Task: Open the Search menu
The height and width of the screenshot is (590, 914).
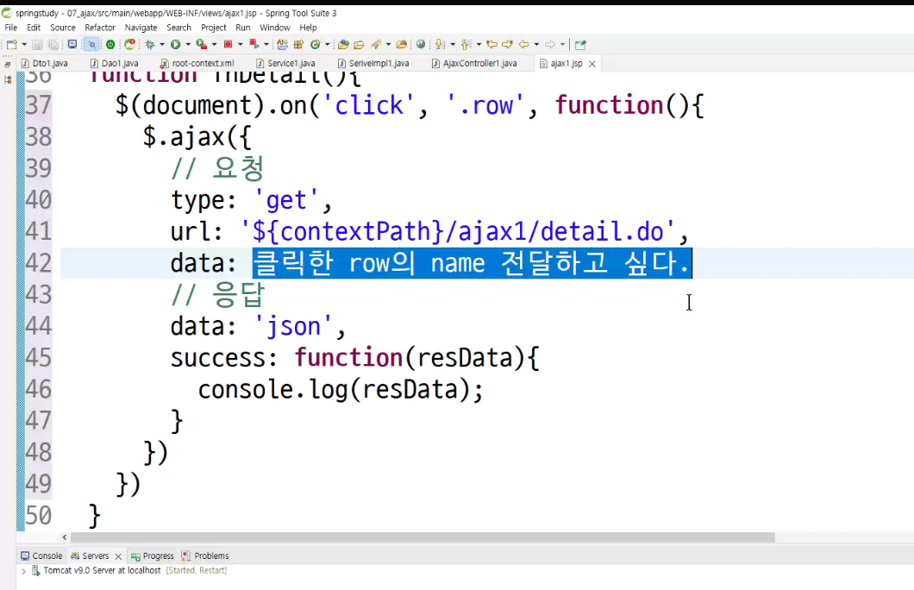Action: [178, 28]
